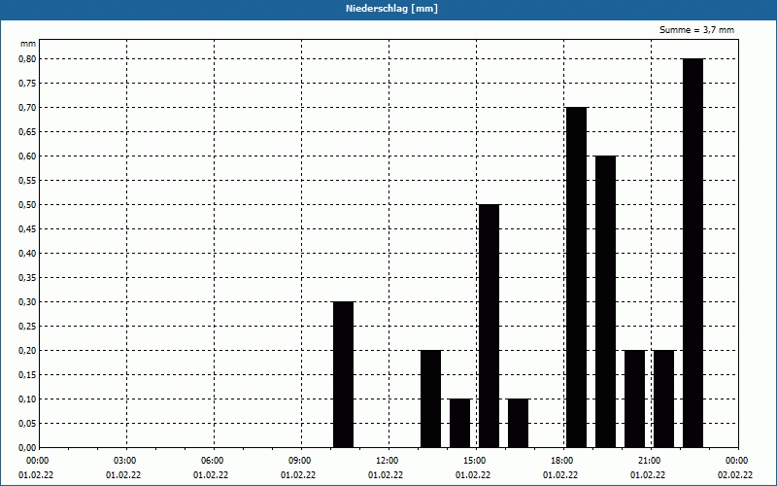777x486 pixels.
Task: Select the 0,45 y-axis label
Action: click(x=27, y=229)
